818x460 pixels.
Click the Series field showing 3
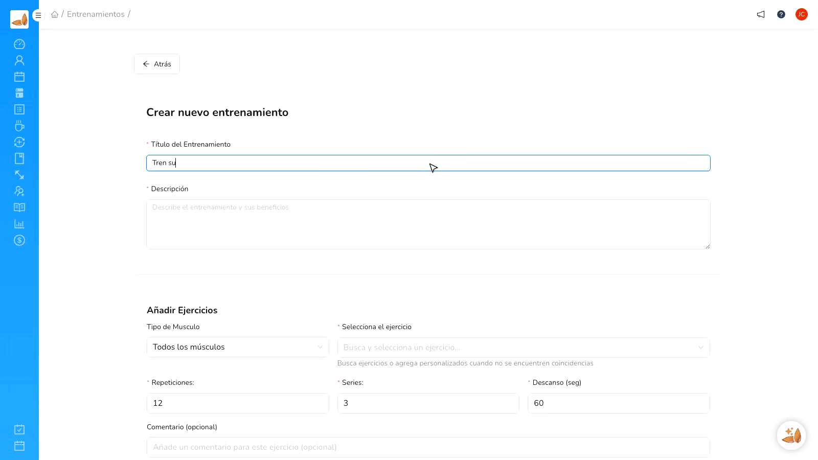pyautogui.click(x=428, y=403)
